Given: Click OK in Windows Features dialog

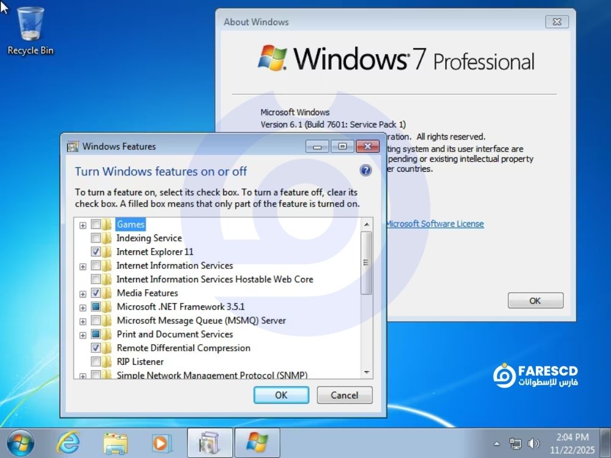Looking at the screenshot, I should (x=281, y=395).
